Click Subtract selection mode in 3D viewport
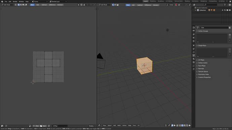 (140, 5)
